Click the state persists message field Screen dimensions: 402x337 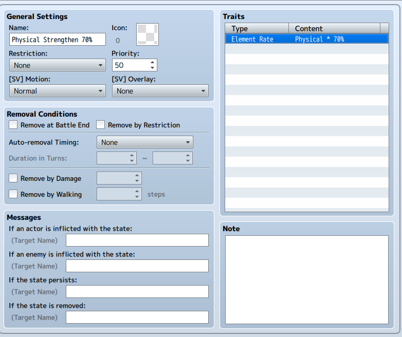[x=137, y=291]
